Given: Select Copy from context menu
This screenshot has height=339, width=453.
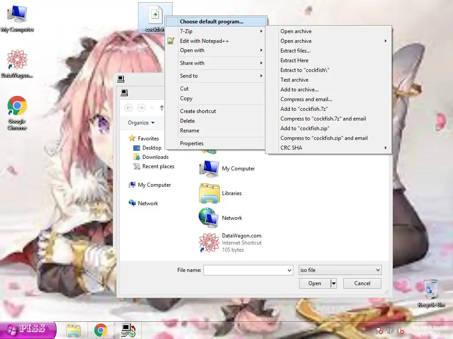Looking at the screenshot, I should [x=216, y=98].
